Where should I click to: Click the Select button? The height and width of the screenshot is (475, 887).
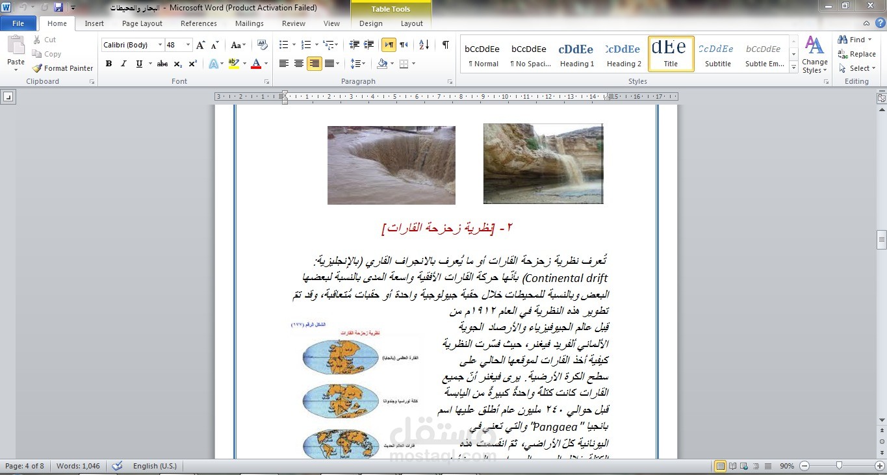click(856, 68)
